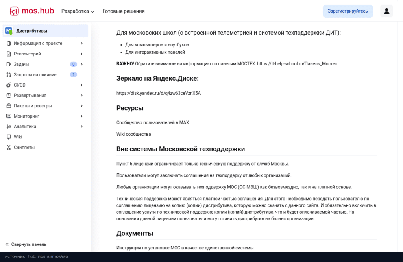Open Инструкция по установке МОС link
Screen dimensions: 403x262
(185, 248)
